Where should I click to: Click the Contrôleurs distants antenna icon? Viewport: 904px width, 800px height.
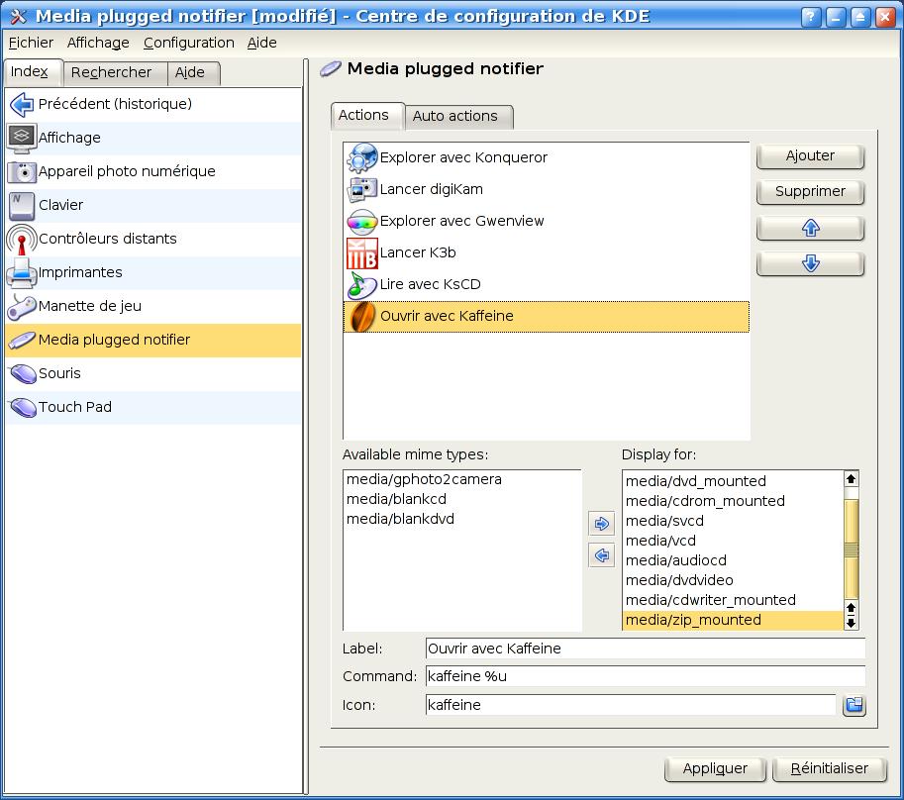(22, 240)
